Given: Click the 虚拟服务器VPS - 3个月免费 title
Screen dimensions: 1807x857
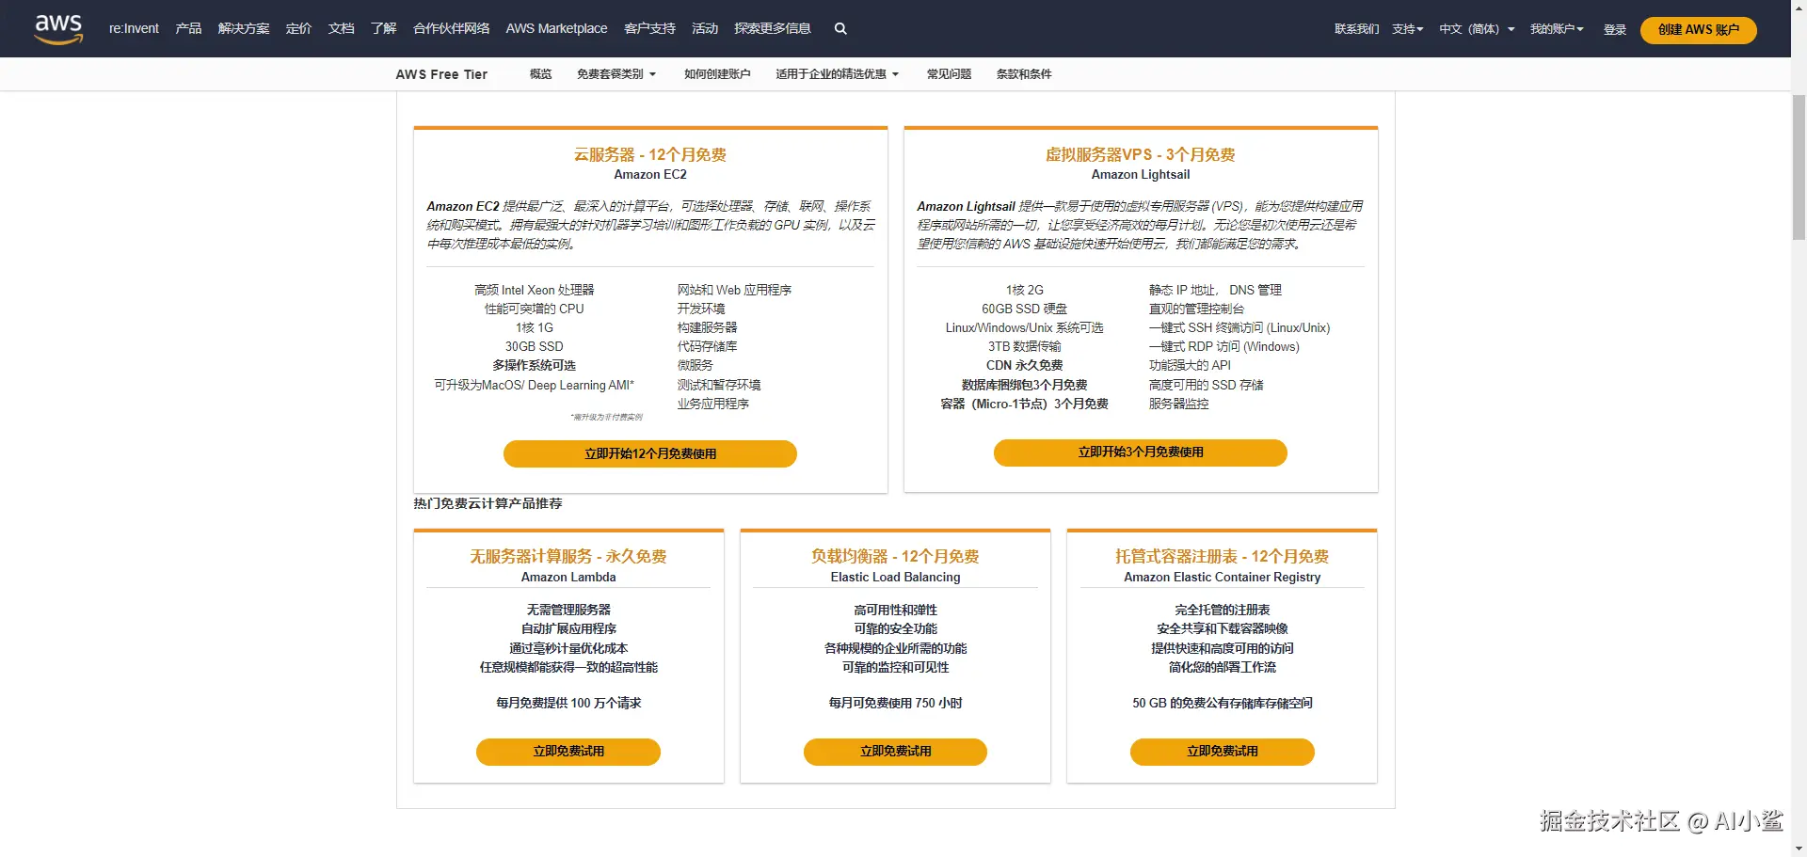Looking at the screenshot, I should [1141, 154].
